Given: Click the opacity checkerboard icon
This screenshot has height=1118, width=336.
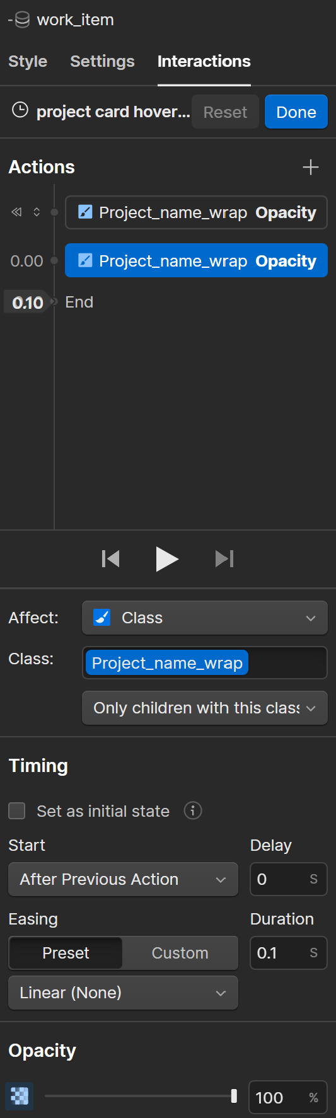Looking at the screenshot, I should pos(20,1097).
